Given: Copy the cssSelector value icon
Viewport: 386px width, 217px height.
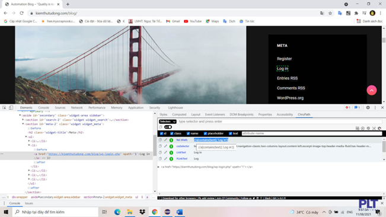Looking at the screenshot, I should point(160,146).
